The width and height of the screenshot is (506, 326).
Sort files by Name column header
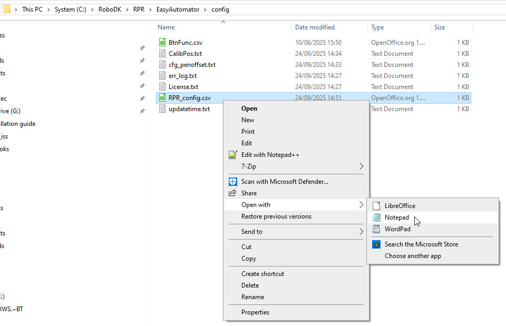[166, 27]
